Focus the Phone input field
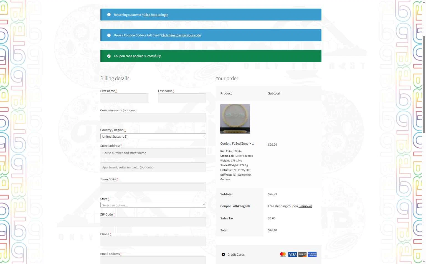The image size is (426, 264). click(x=153, y=242)
